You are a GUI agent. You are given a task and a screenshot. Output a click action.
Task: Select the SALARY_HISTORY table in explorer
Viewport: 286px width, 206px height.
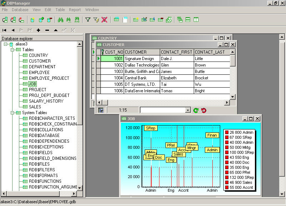pyautogui.click(x=46, y=101)
